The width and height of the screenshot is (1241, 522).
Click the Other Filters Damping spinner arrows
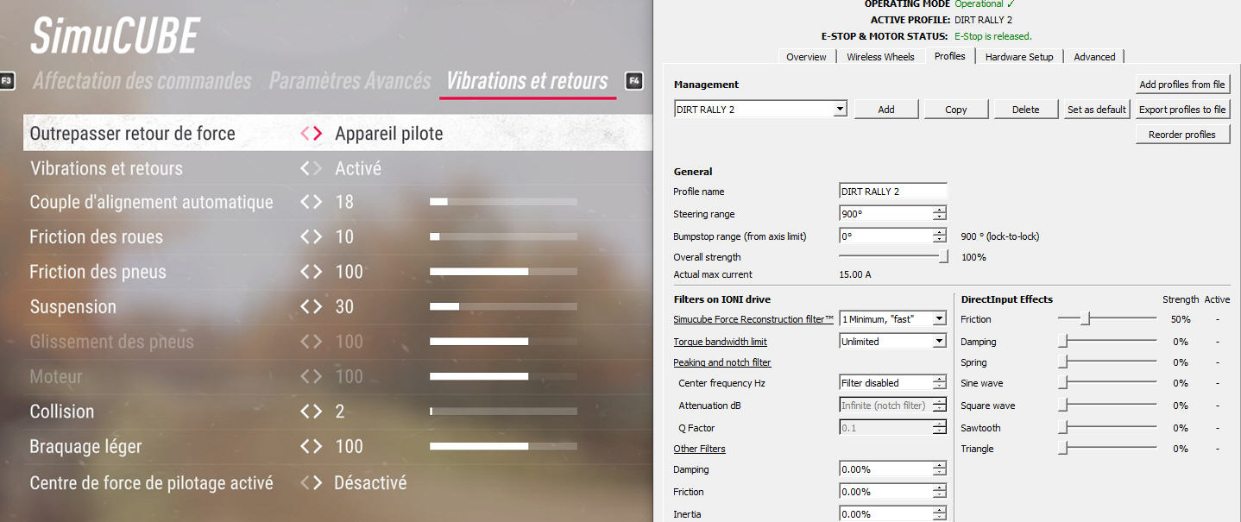point(940,469)
